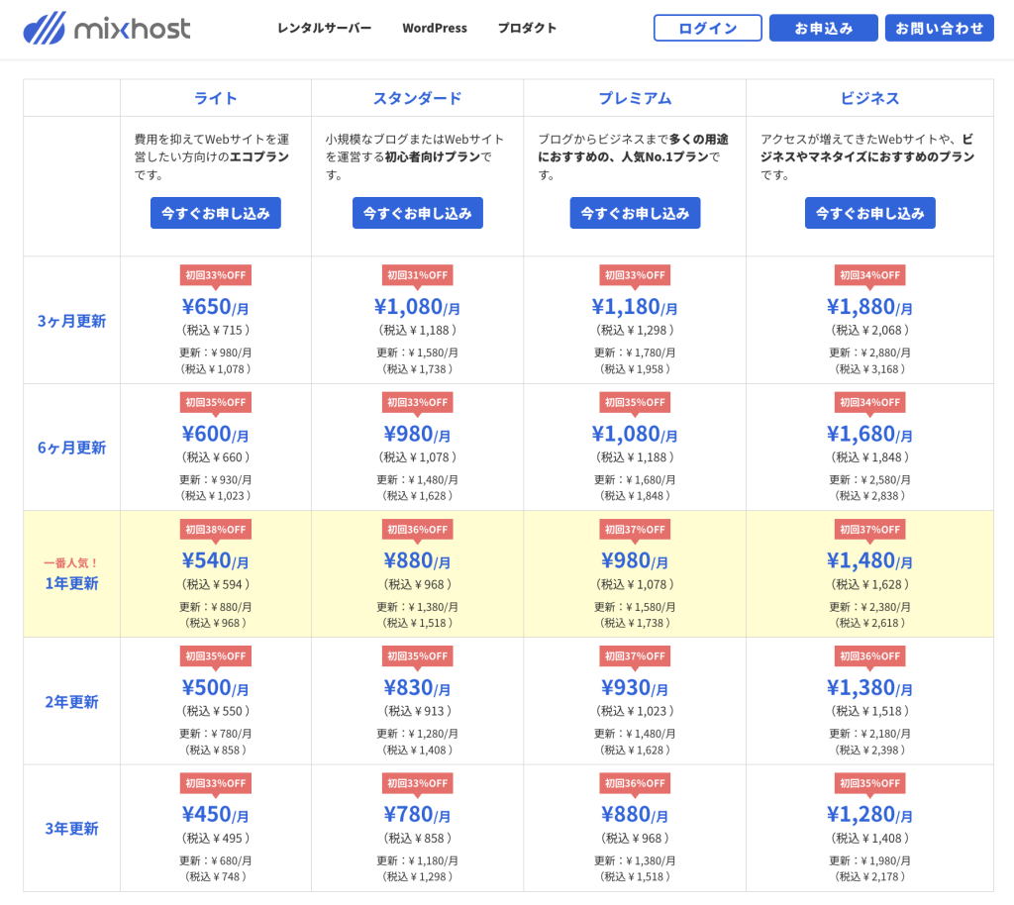This screenshot has width=1014, height=905.
Task: Click 今すぐお申し込み under ビジネス
Action: (869, 213)
